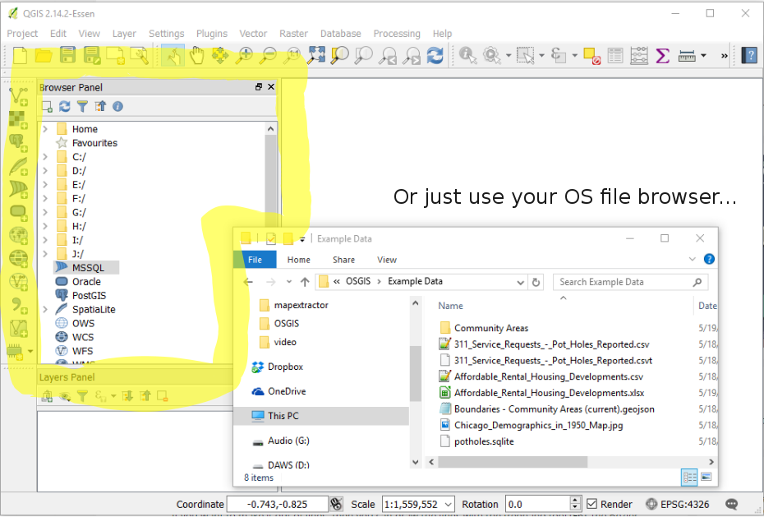Click the EPSG:4326 CRS button

pos(677,505)
